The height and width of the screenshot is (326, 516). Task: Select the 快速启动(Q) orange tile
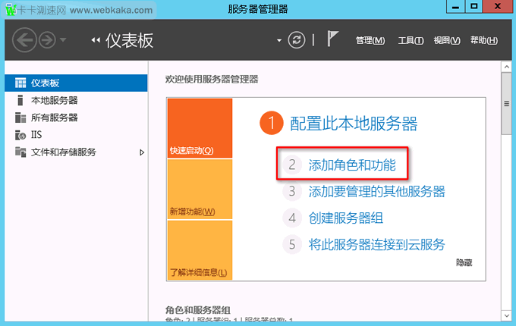(x=200, y=129)
